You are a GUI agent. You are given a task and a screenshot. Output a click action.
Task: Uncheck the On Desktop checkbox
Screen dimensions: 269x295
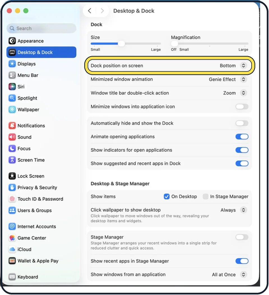(x=166, y=196)
